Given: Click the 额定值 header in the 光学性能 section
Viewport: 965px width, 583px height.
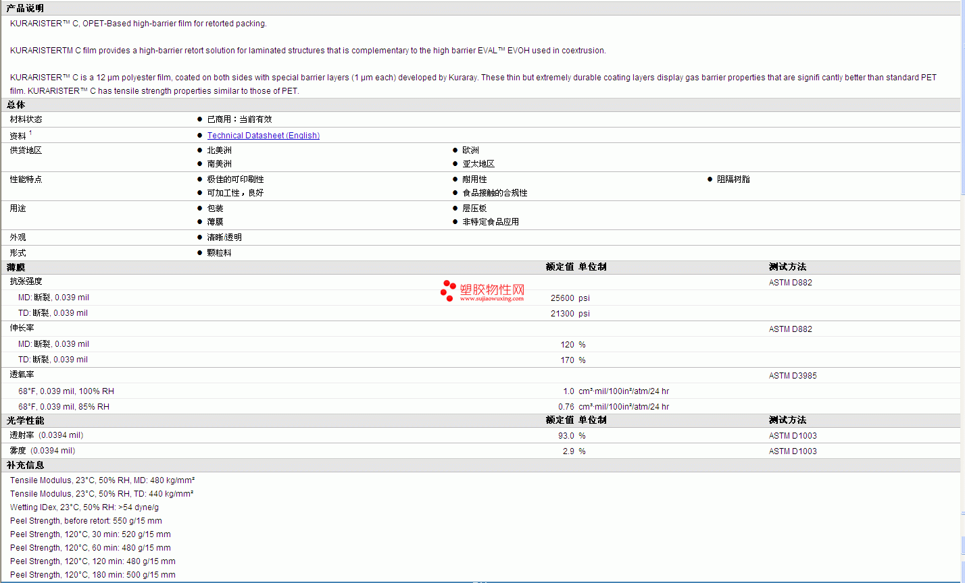Looking at the screenshot, I should click(560, 420).
